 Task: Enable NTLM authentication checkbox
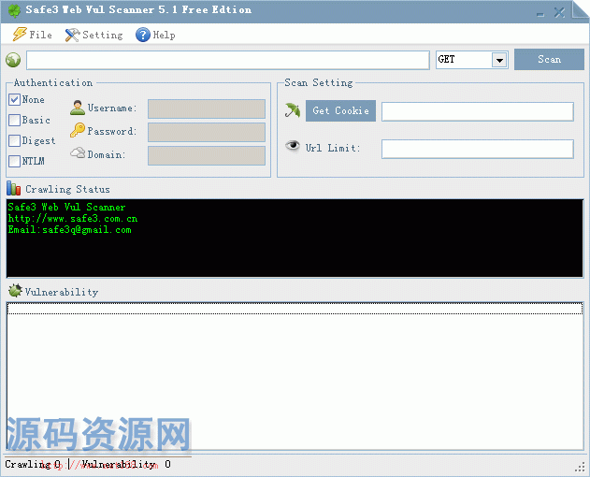coord(14,161)
